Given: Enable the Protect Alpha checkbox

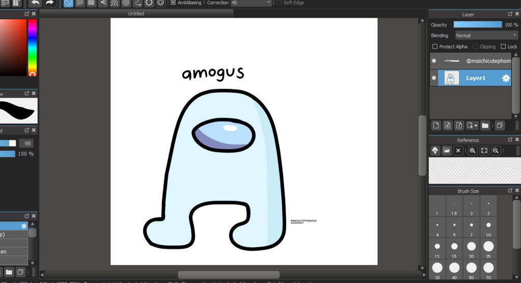Looking at the screenshot, I should coord(435,46).
